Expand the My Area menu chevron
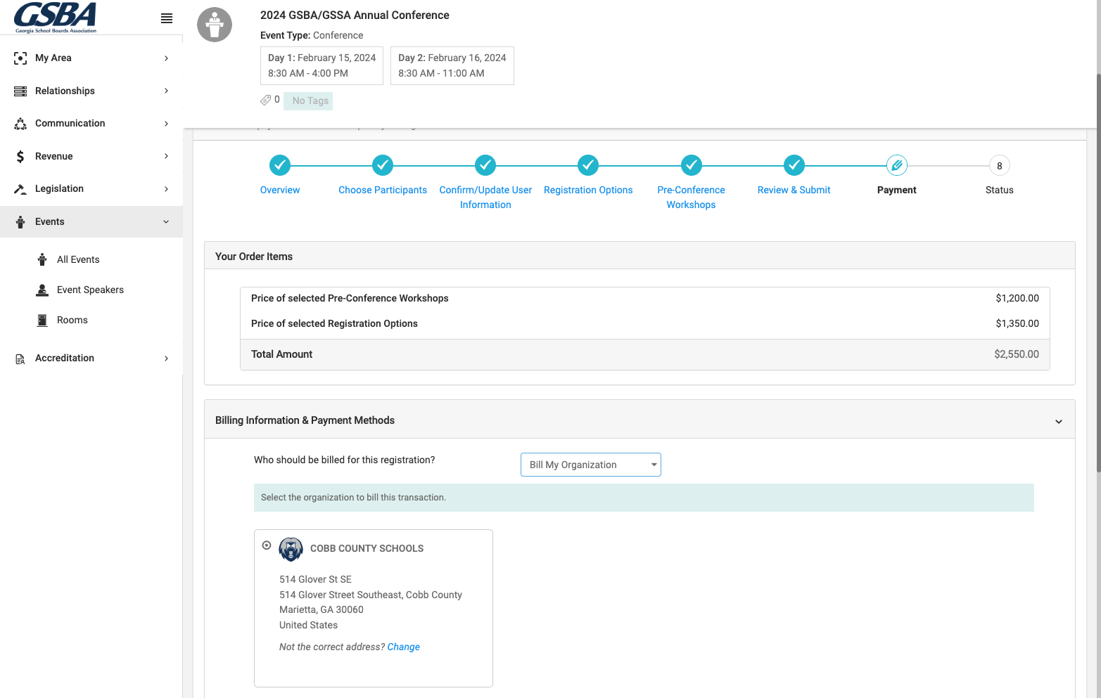This screenshot has height=698, width=1101. pos(166,58)
